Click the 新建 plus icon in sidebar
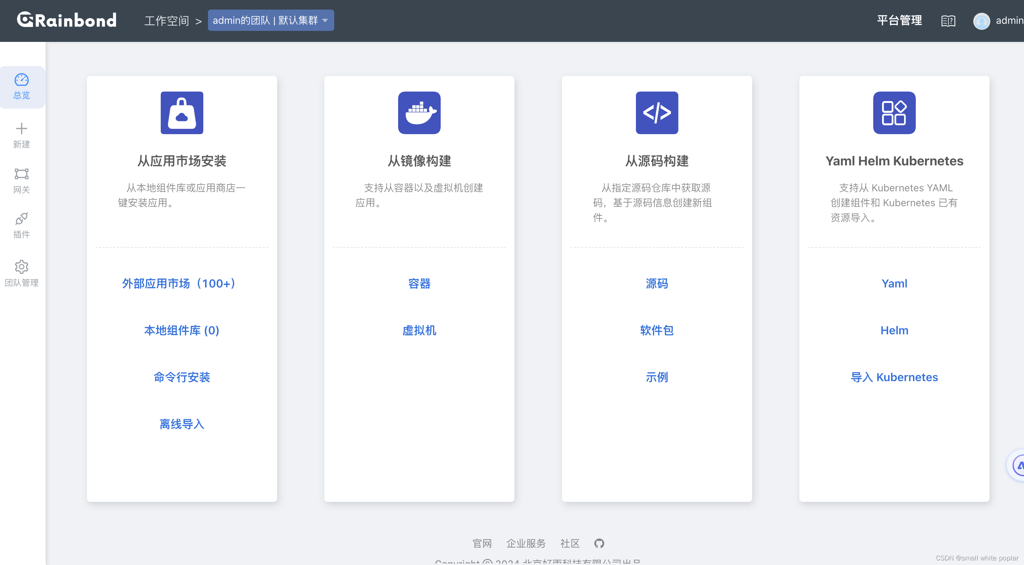Screen dimensions: 1024x565 coord(21,128)
